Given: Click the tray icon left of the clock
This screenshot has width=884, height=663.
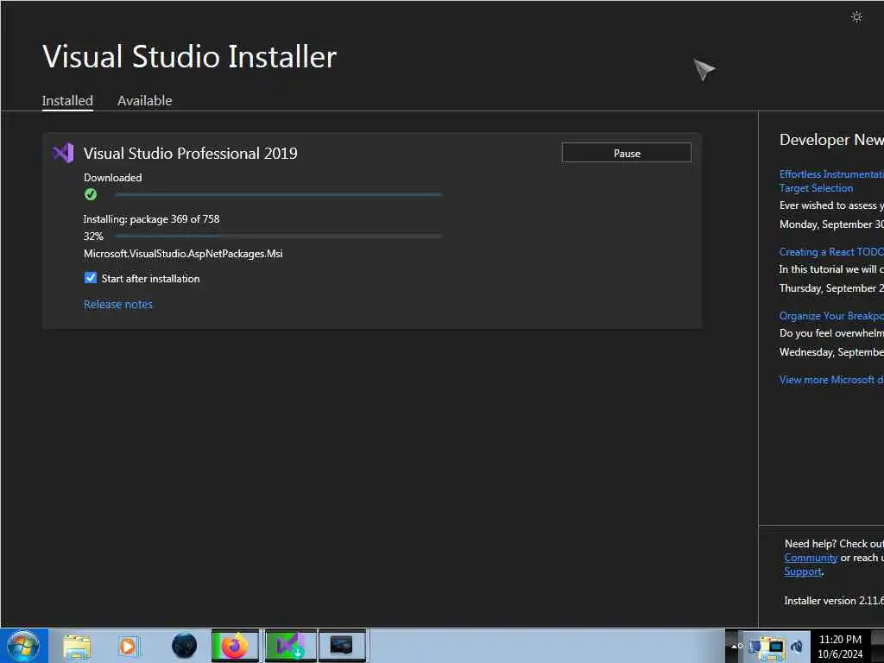Looking at the screenshot, I should 797,647.
